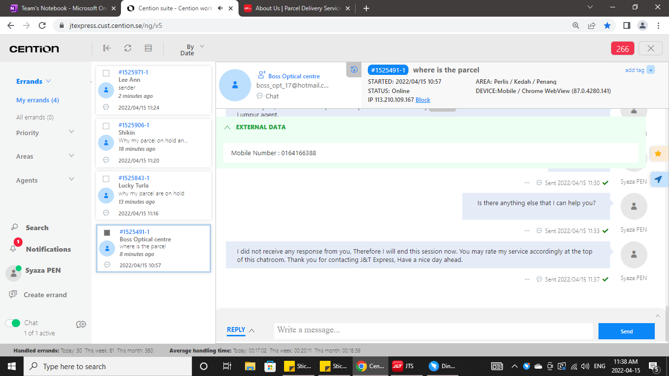
Task: Expand the Errands menu chevron
Action: click(x=48, y=81)
